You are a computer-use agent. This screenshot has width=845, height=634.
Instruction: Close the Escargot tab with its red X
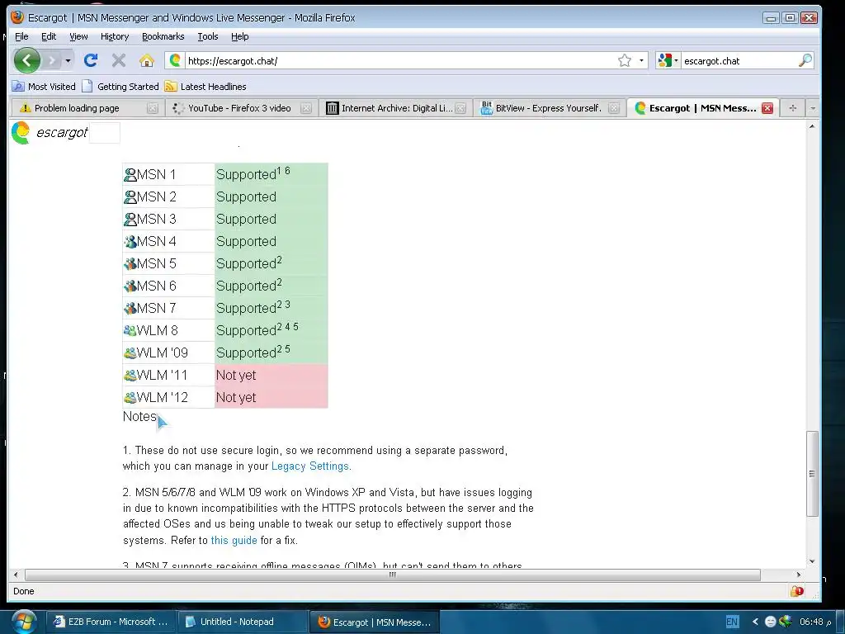tap(767, 108)
